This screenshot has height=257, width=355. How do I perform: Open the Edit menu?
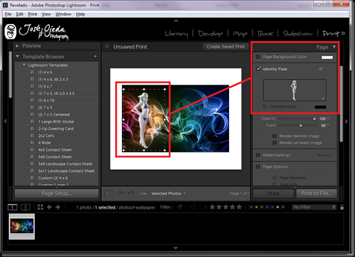click(19, 14)
